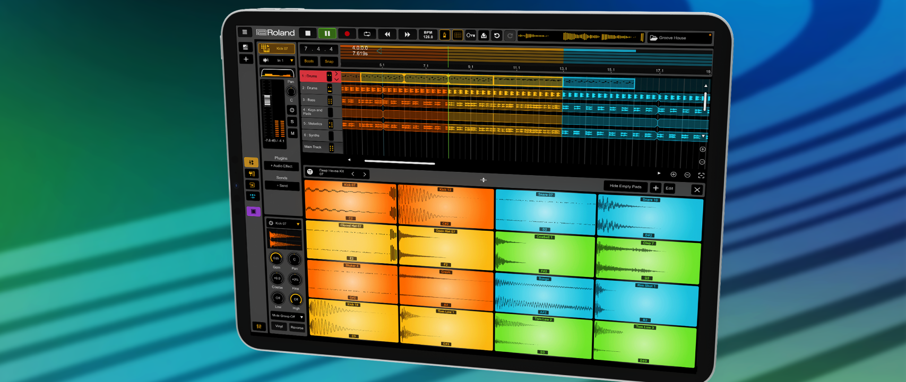Trigger the Cowbell 1 pad
This screenshot has height=382, width=906.
tap(543, 254)
